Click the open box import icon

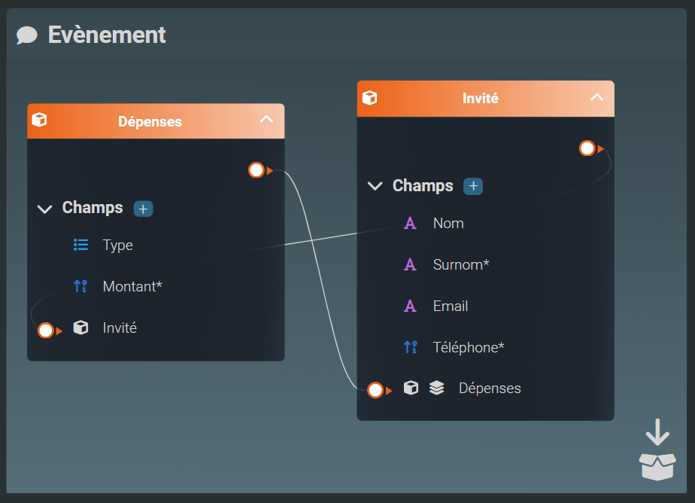click(x=657, y=450)
